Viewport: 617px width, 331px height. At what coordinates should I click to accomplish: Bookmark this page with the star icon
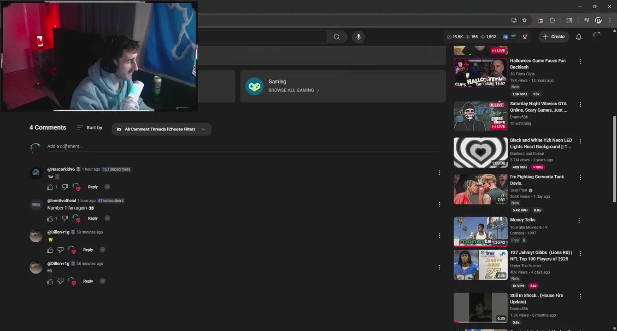524,20
